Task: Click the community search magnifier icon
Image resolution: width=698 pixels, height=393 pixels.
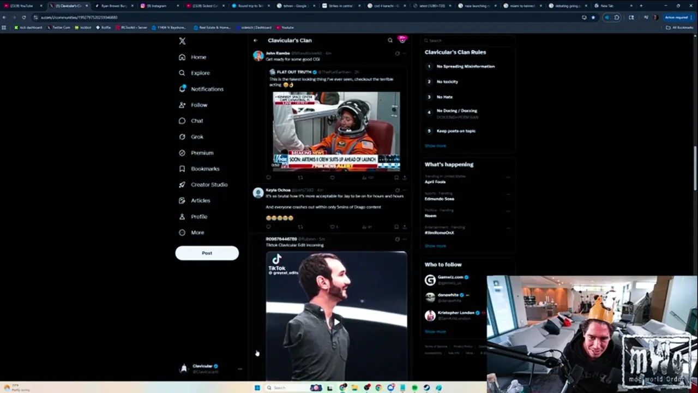Action: coord(390,40)
